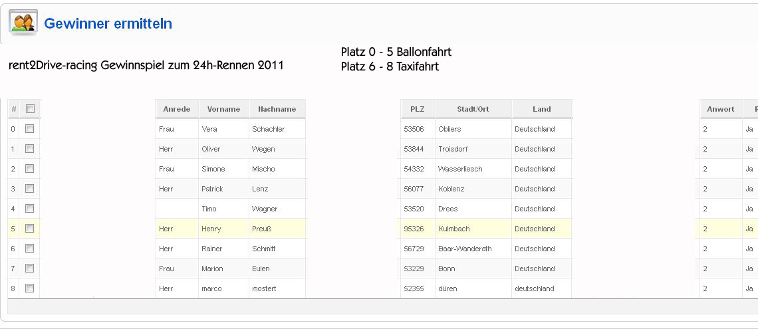Click the Stadt/Ort column header
Screen dimensions: 758x335
click(x=473, y=109)
